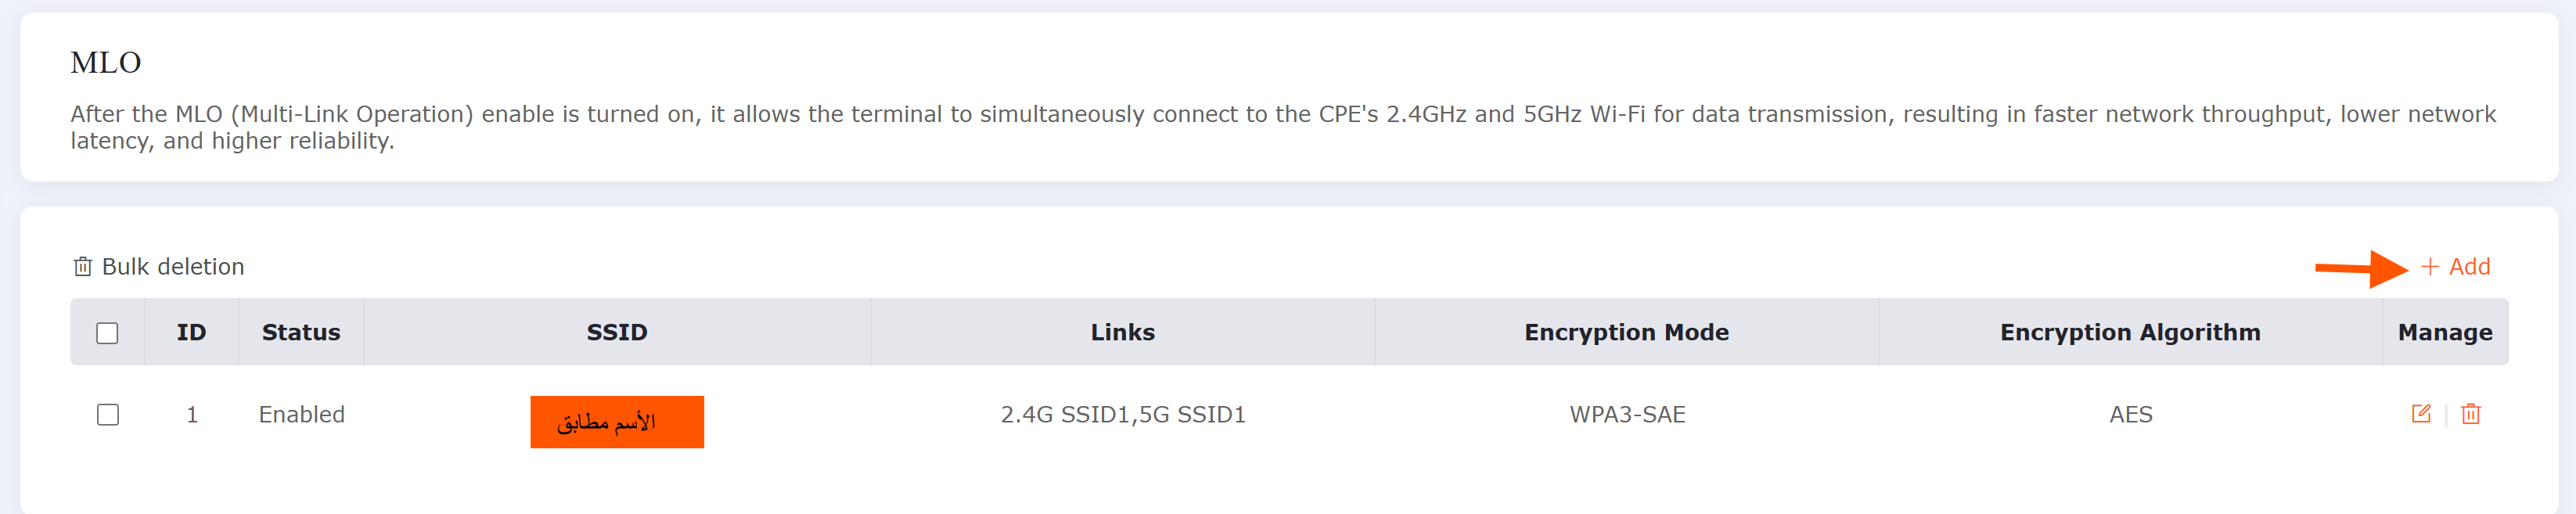This screenshot has width=2576, height=514.
Task: Click the Status column header
Action: [x=301, y=332]
